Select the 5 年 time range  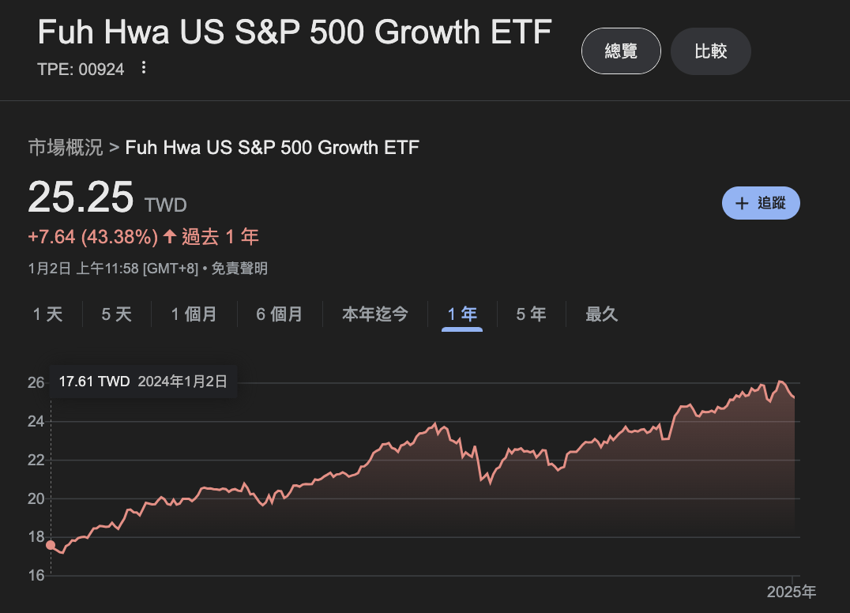click(x=531, y=314)
